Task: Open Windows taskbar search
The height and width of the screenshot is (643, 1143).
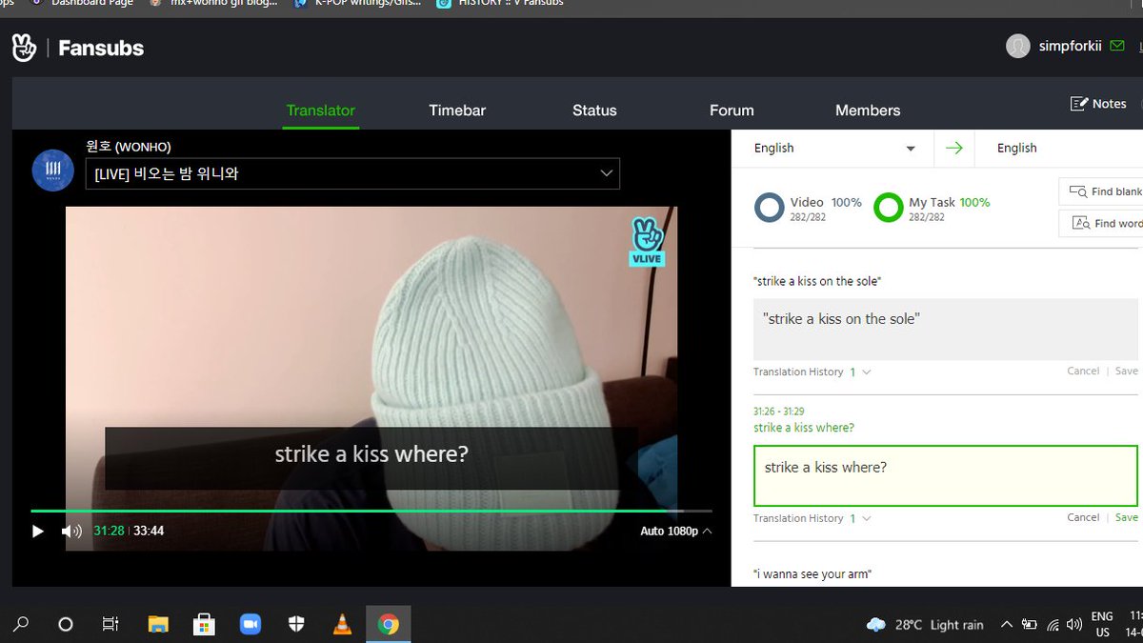Action: (x=21, y=624)
